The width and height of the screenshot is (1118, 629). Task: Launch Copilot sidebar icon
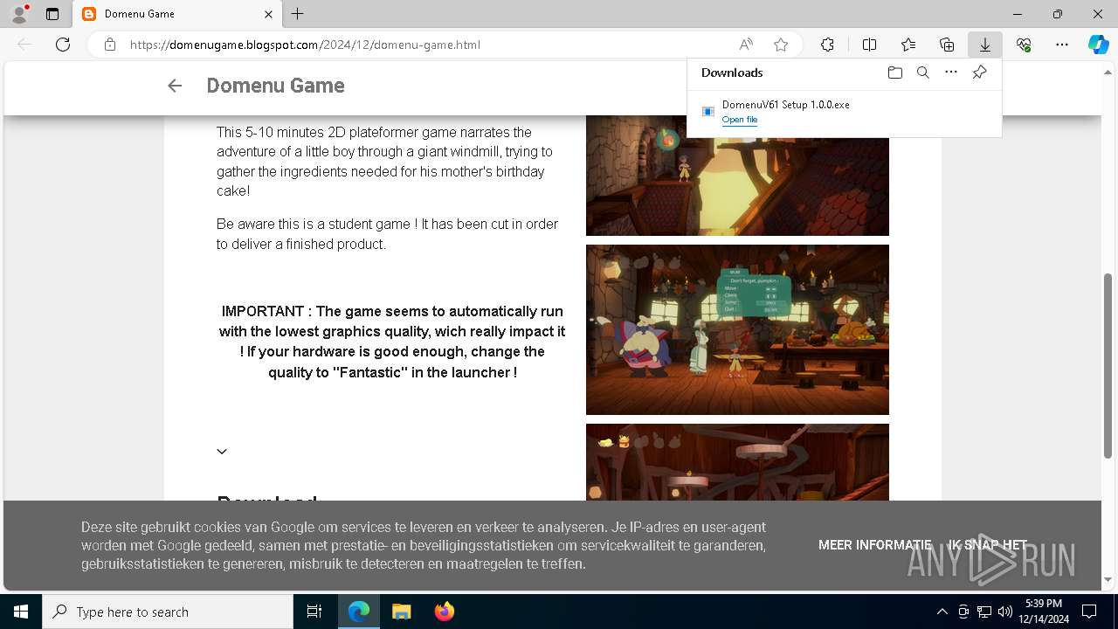pos(1099,45)
